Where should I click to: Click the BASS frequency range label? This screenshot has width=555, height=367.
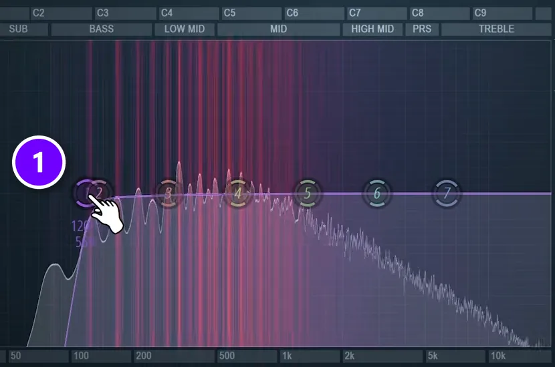102,29
